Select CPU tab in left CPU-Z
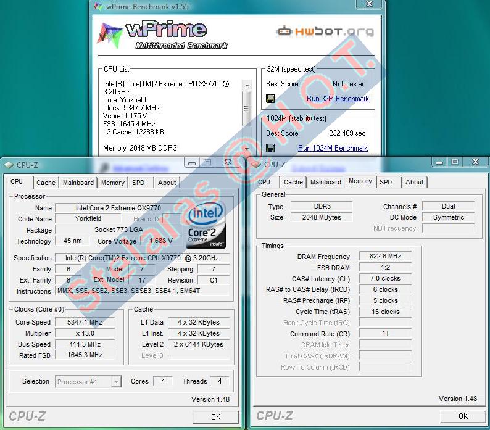Image resolution: width=490 pixels, height=430 pixels. pyautogui.click(x=17, y=181)
